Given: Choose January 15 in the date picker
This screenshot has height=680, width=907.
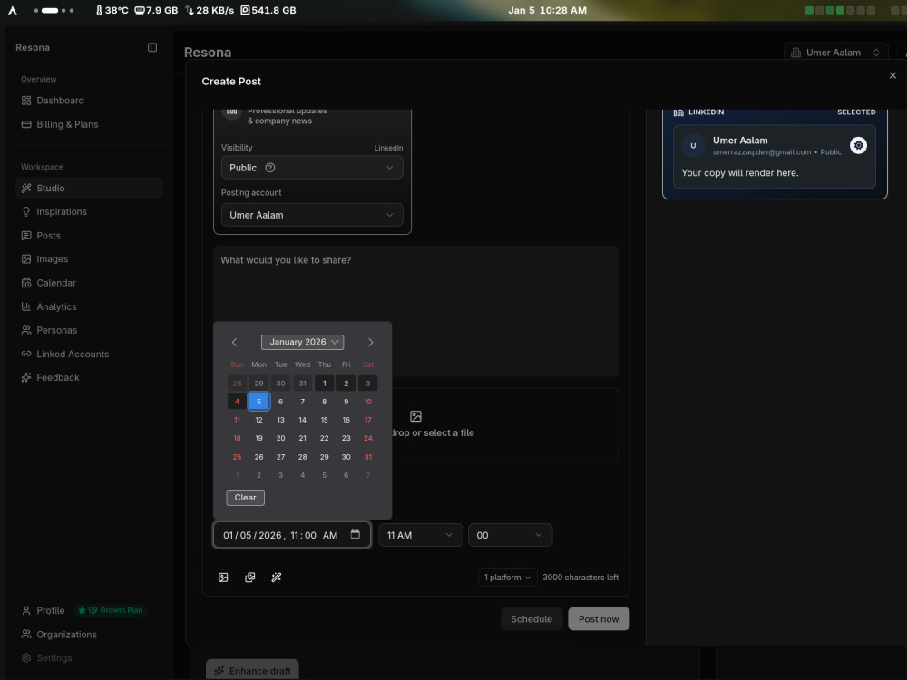Looking at the screenshot, I should pyautogui.click(x=324, y=420).
